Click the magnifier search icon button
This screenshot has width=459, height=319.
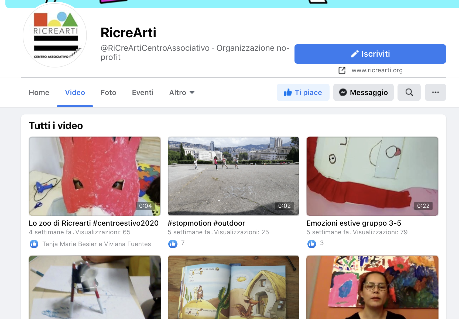click(409, 92)
